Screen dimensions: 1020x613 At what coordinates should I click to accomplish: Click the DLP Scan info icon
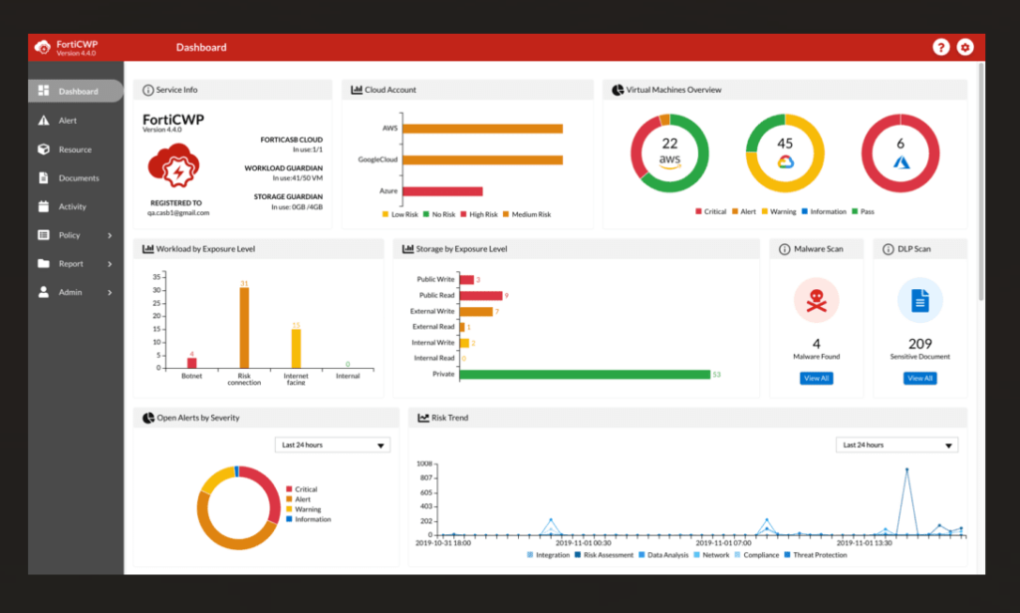tap(888, 249)
